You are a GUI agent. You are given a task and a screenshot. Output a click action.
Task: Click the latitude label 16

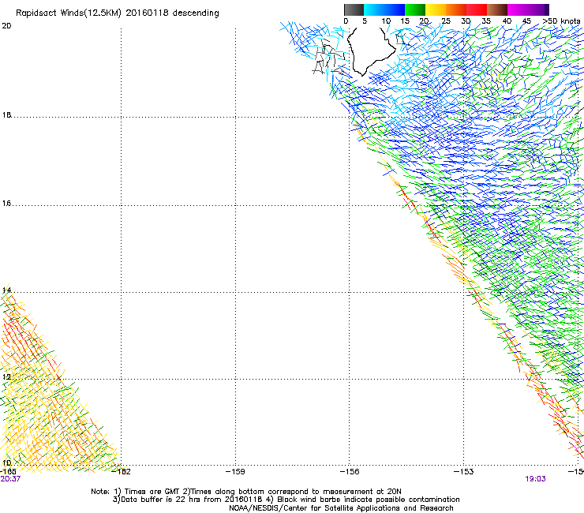point(6,204)
